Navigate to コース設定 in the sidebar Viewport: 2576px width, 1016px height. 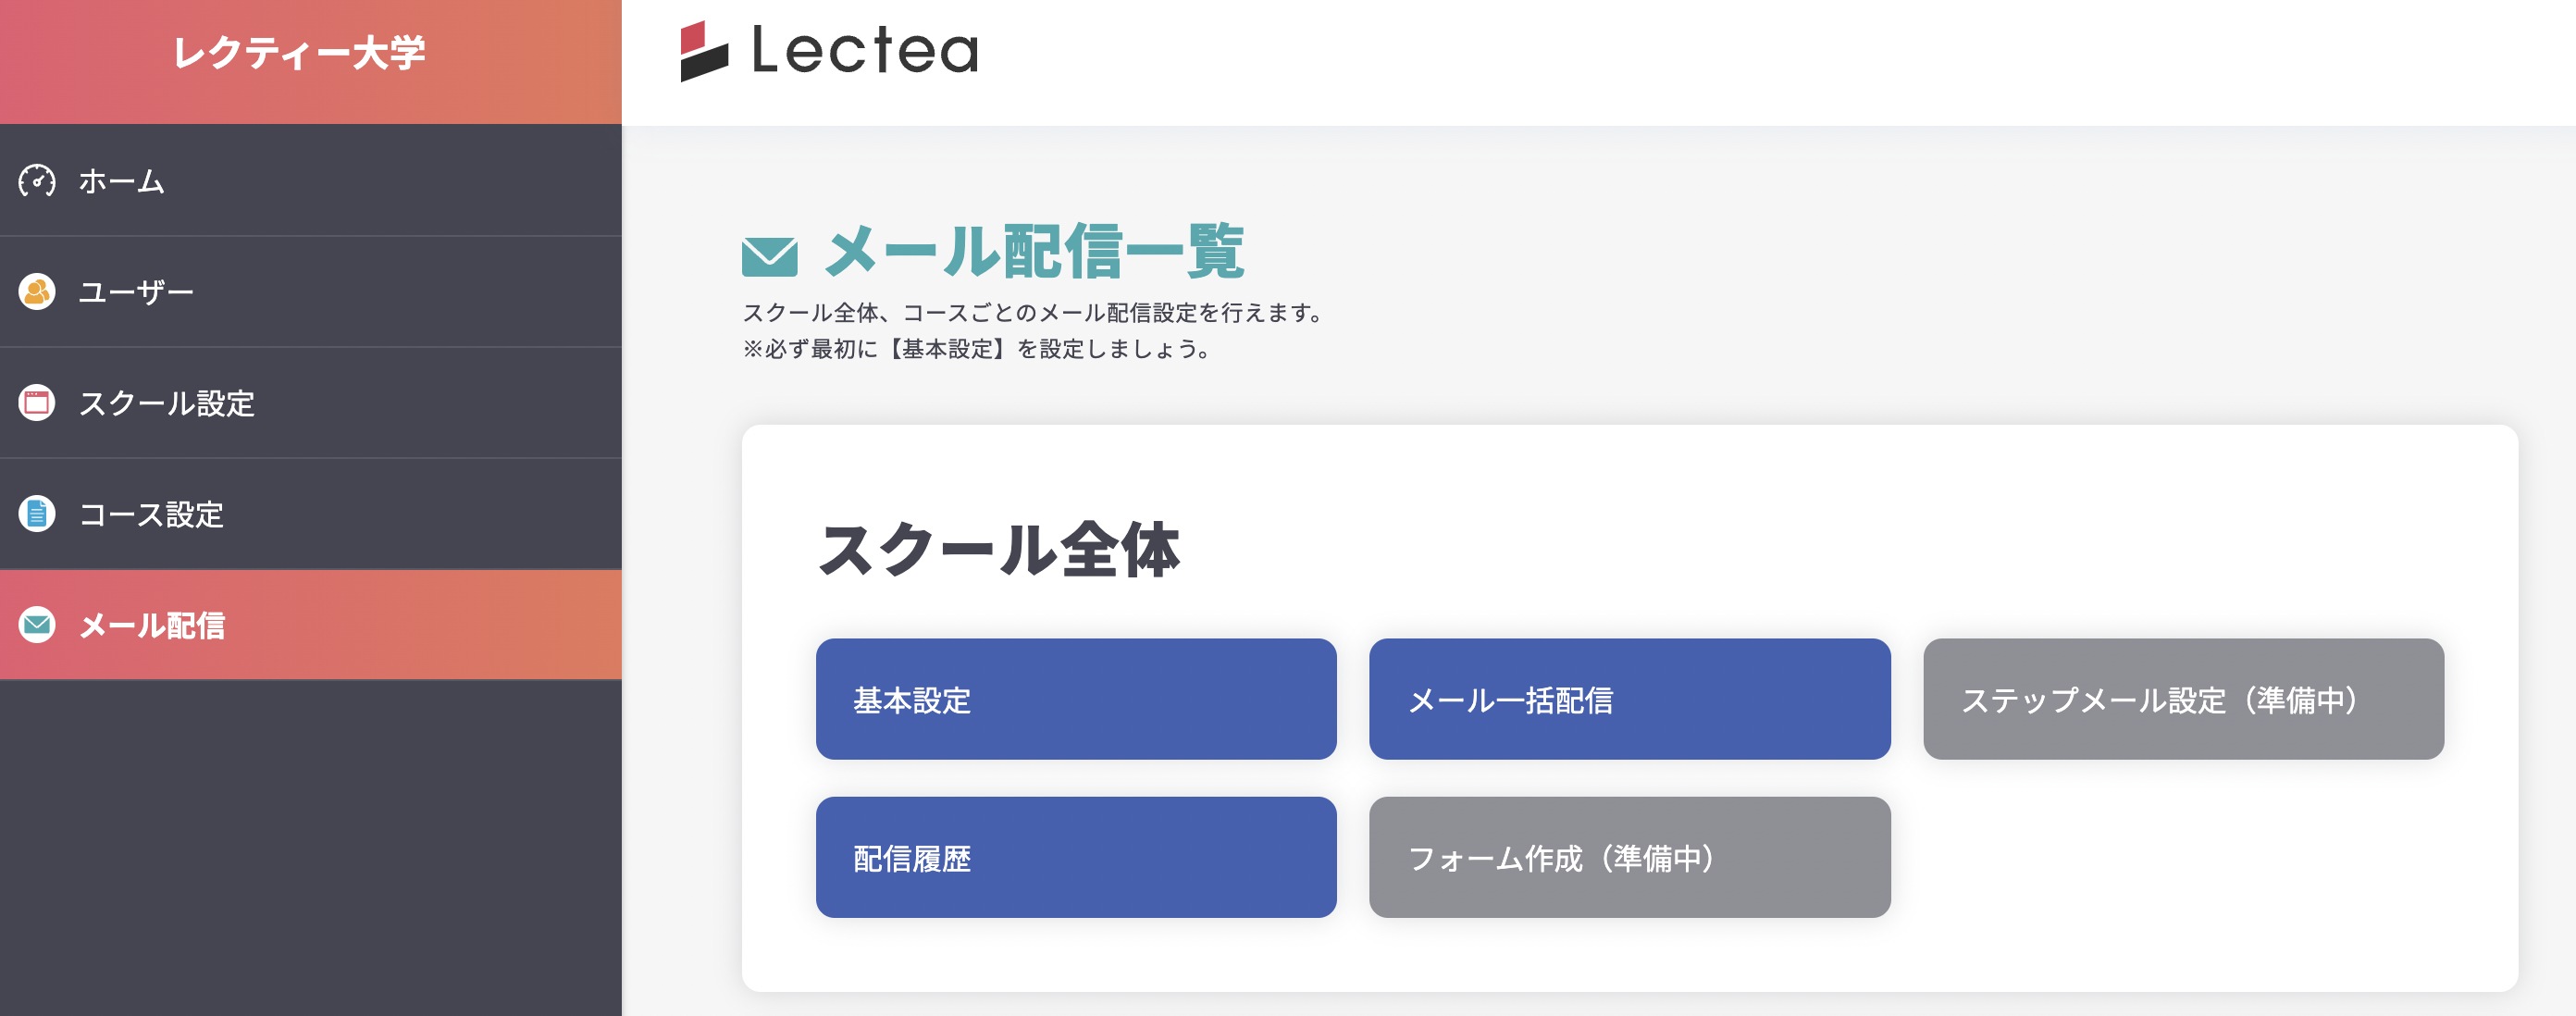[151, 514]
